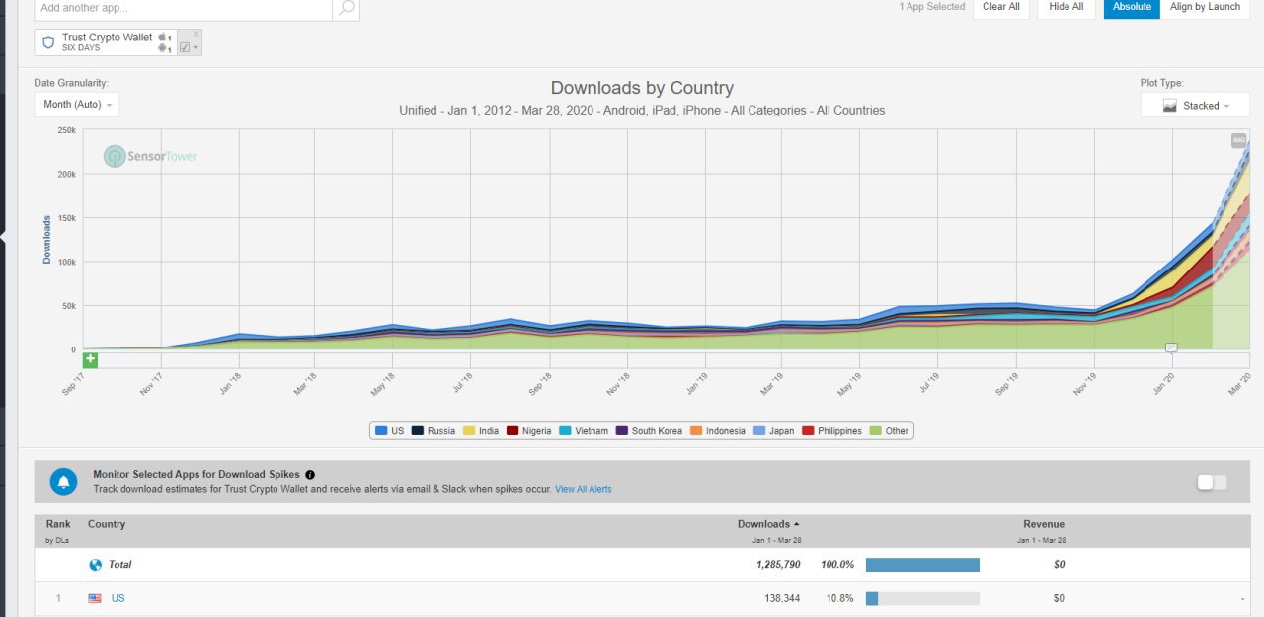This screenshot has height=617, width=1264.
Task: Toggle Nigeria series in legend
Action: coord(529,431)
